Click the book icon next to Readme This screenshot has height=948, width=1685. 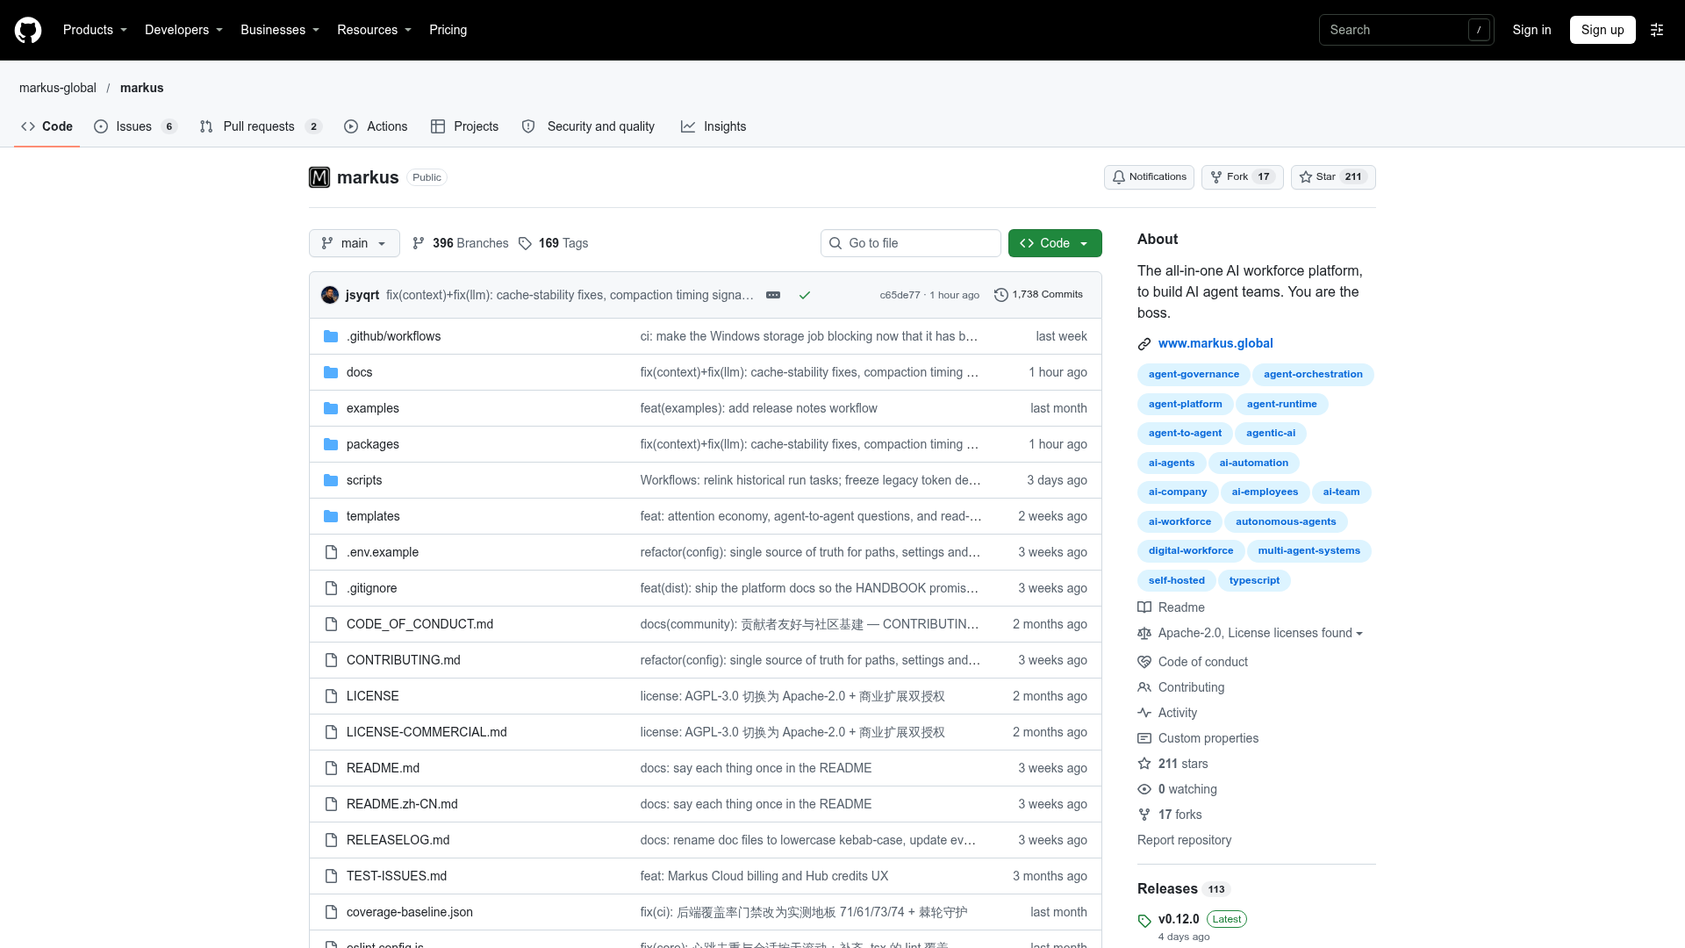tap(1144, 607)
